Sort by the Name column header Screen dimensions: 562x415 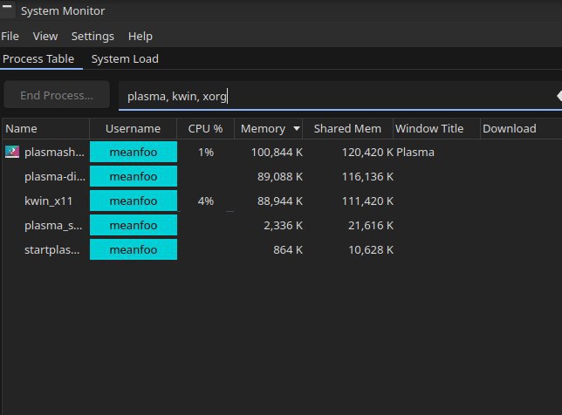46,128
